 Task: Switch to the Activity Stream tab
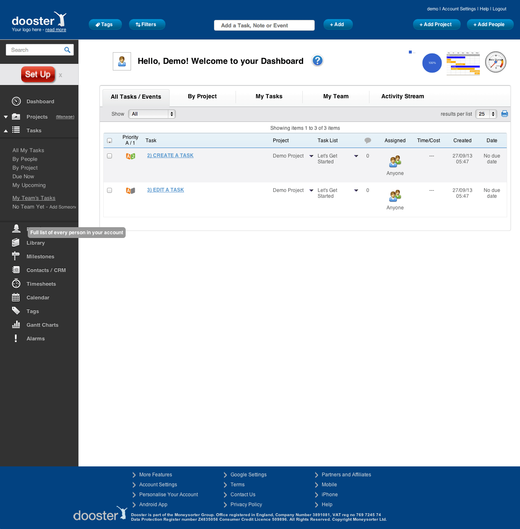coord(402,97)
